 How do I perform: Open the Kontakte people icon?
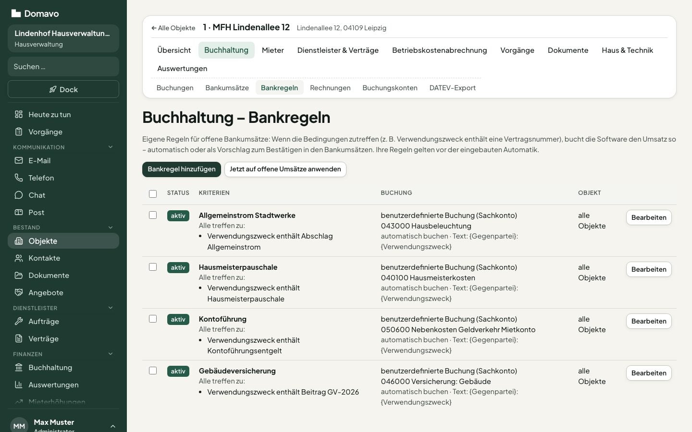pyautogui.click(x=19, y=258)
